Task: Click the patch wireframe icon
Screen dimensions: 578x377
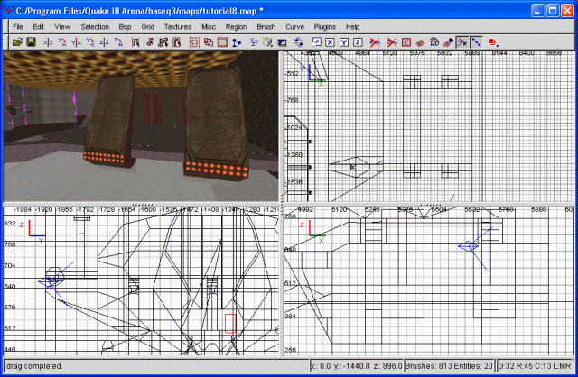Action: pos(420,42)
